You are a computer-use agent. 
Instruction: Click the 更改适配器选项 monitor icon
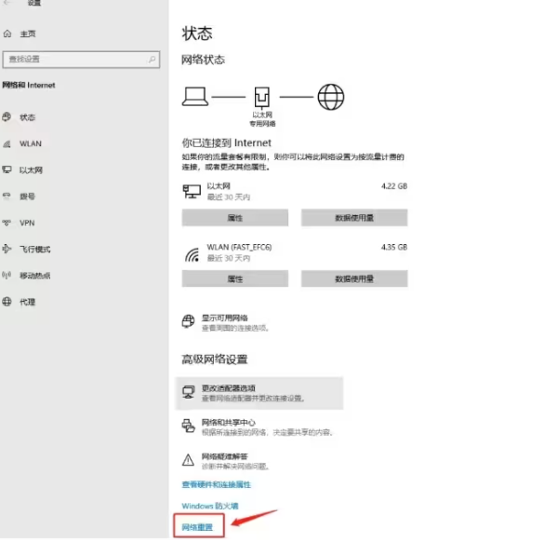pos(188,392)
